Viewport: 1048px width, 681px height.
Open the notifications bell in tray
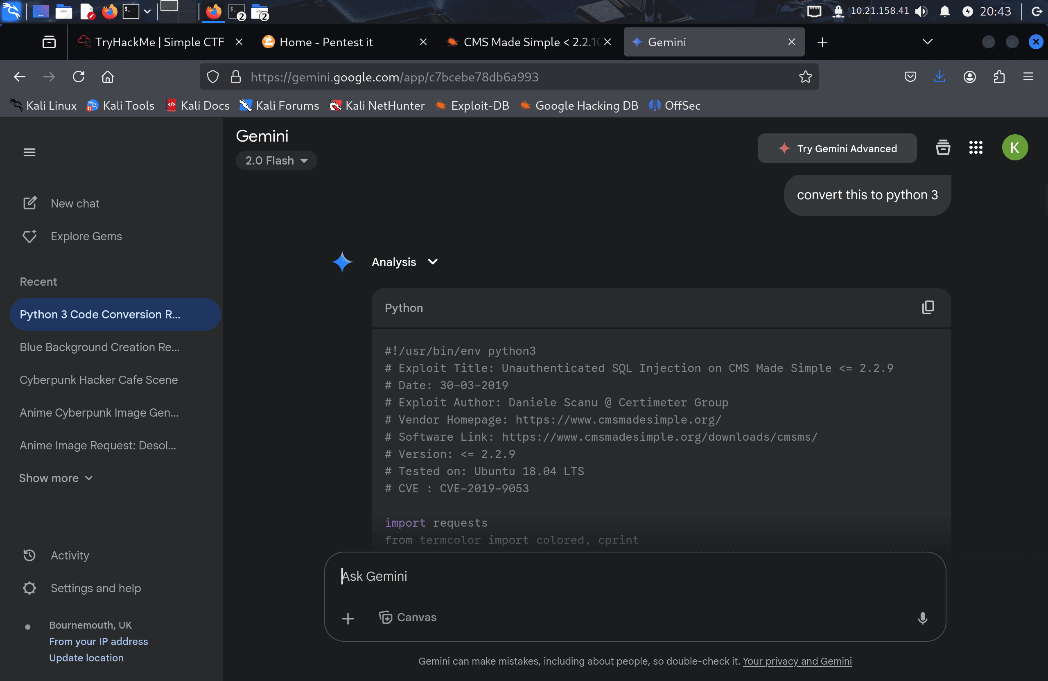[x=944, y=11]
